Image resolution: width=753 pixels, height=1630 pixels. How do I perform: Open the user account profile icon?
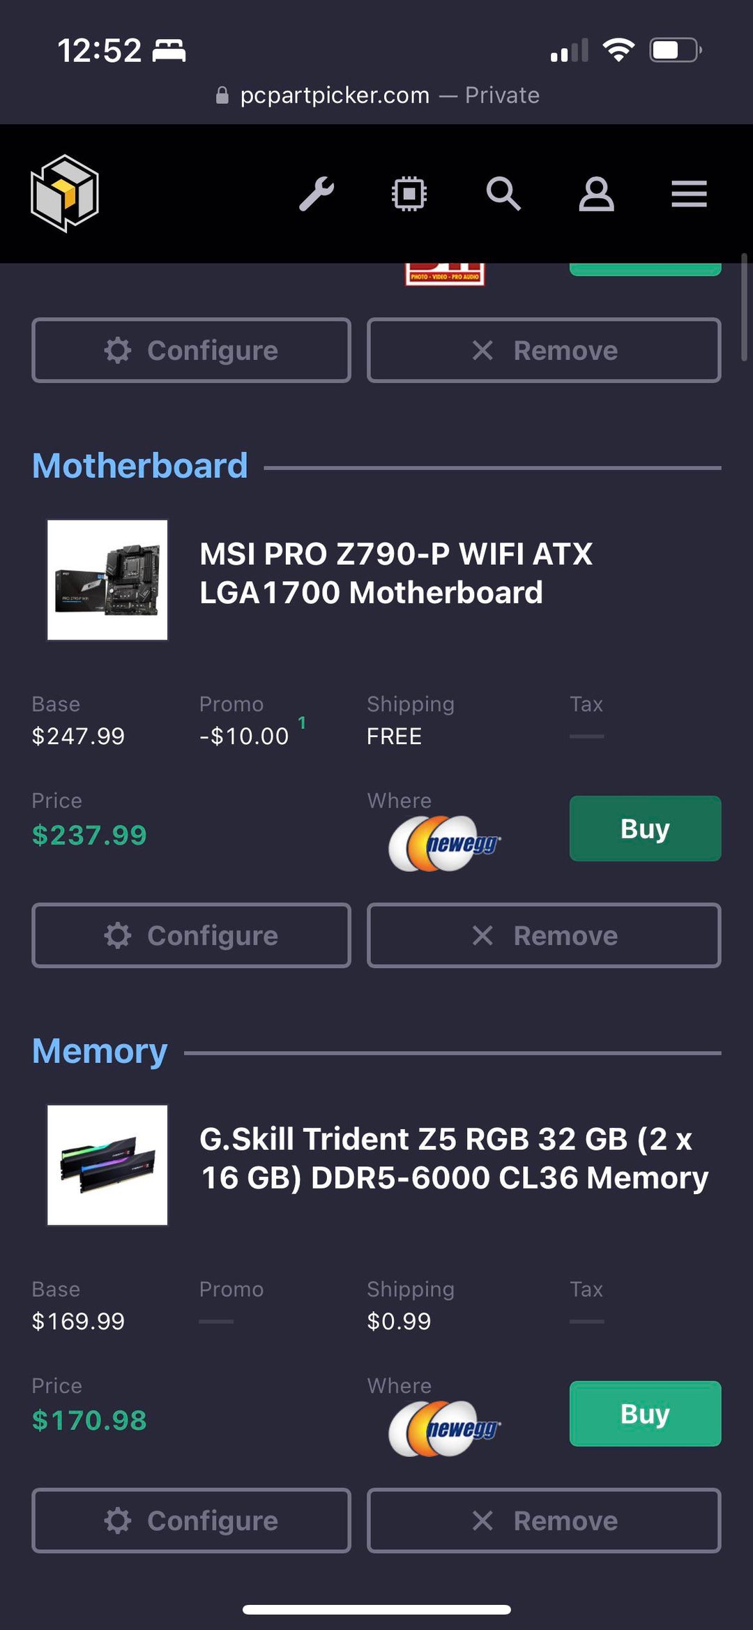click(596, 194)
